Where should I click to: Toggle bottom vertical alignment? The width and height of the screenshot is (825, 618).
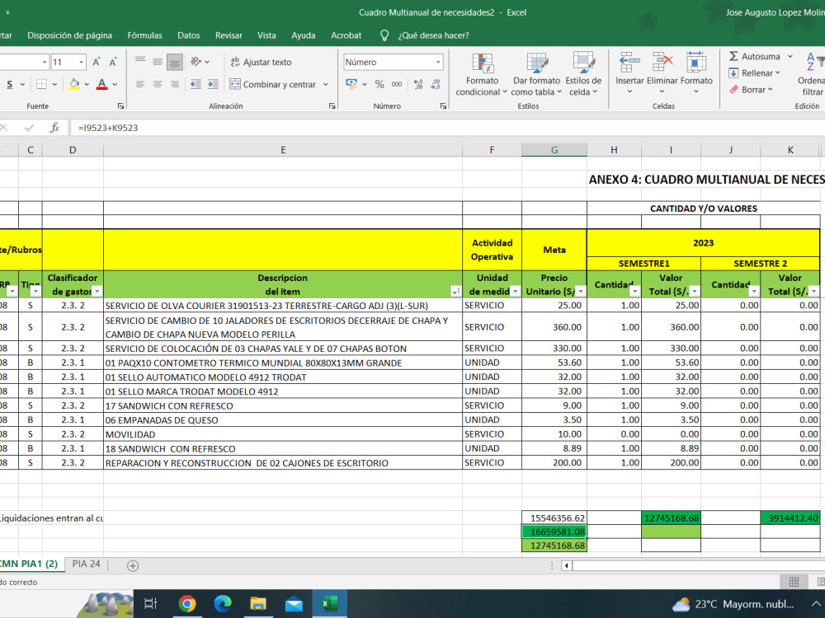point(175,62)
